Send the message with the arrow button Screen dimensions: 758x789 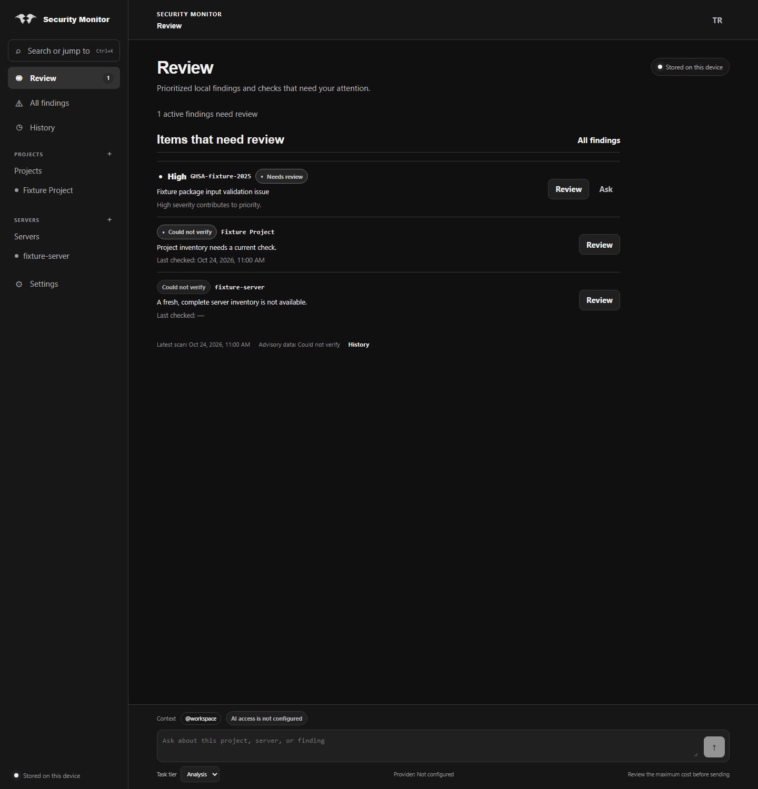(714, 747)
